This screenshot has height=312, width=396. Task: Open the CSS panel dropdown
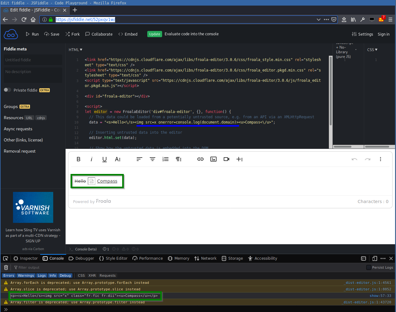click(x=372, y=50)
